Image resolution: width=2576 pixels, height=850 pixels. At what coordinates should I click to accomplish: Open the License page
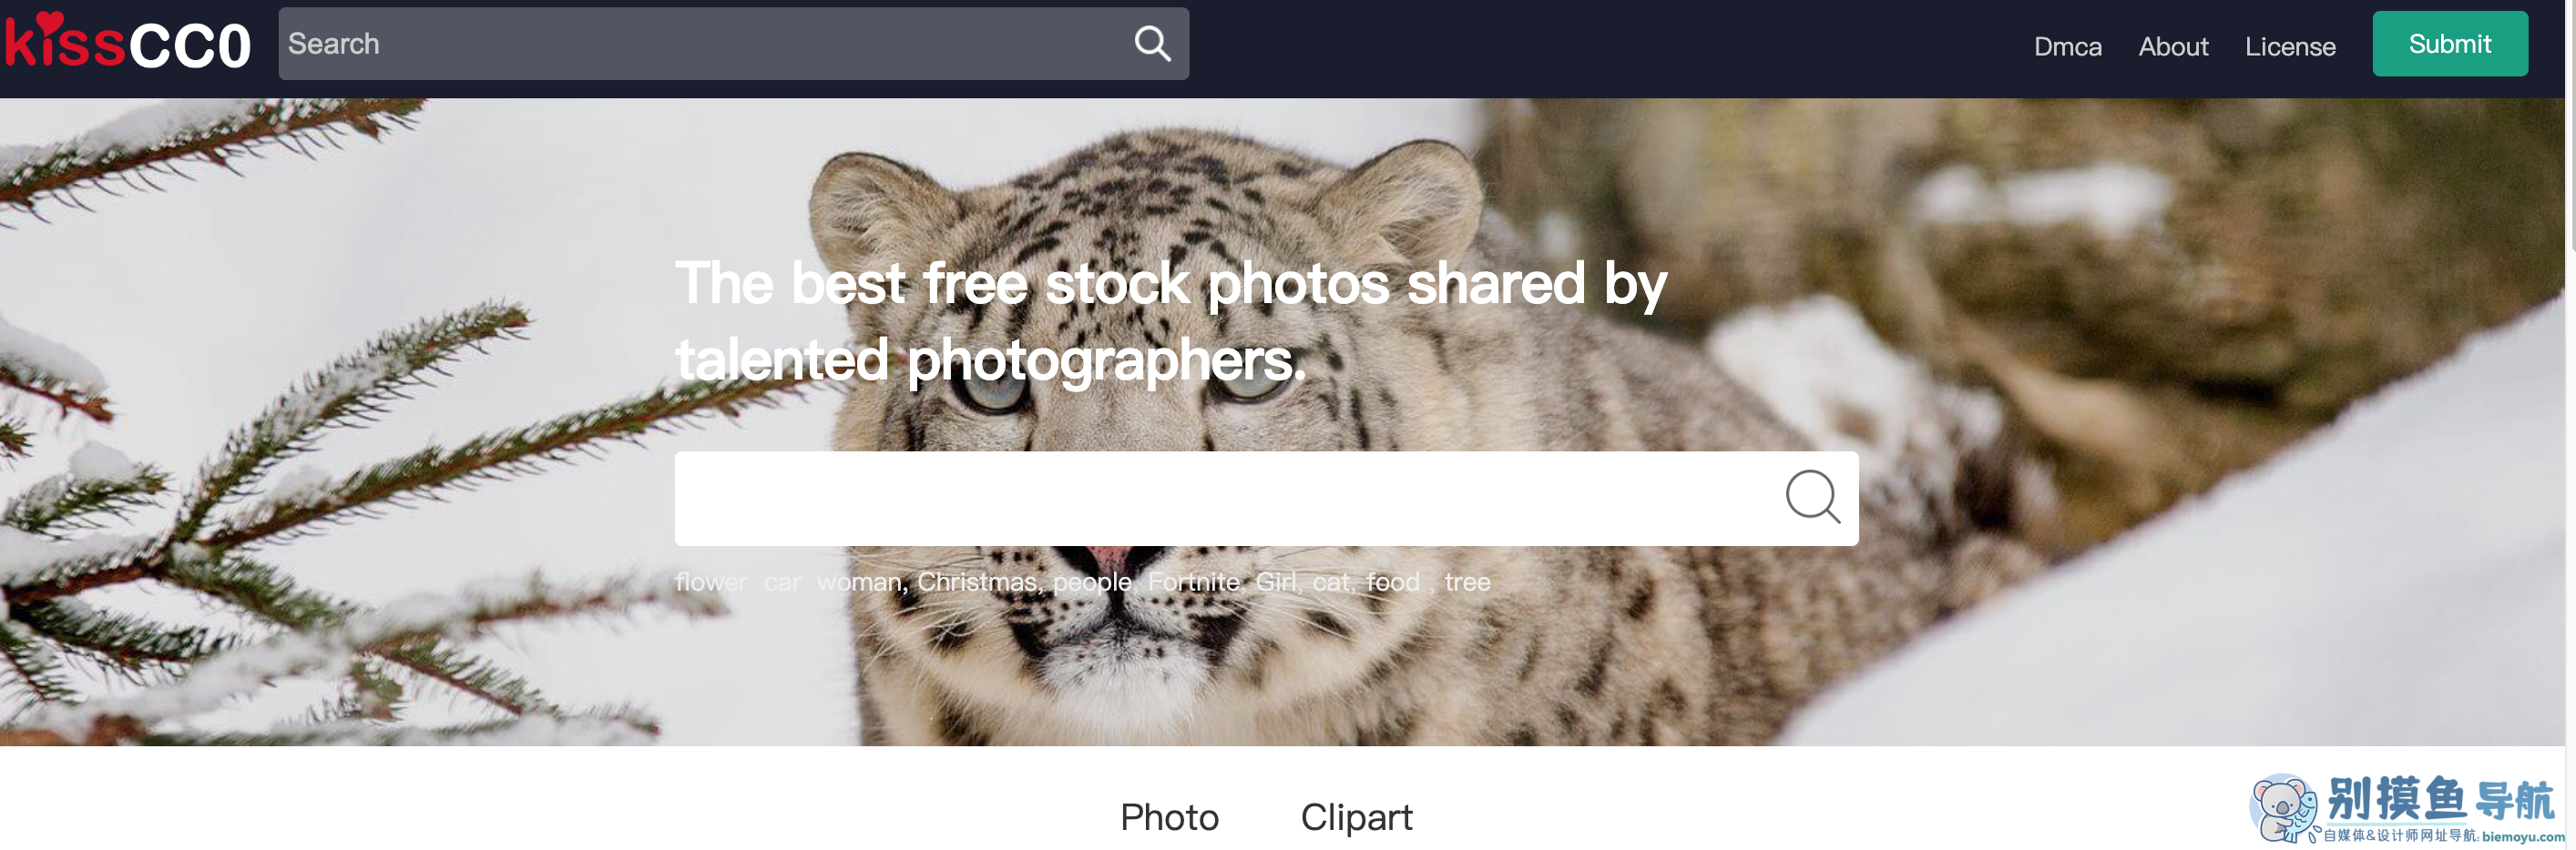pyautogui.click(x=2290, y=46)
